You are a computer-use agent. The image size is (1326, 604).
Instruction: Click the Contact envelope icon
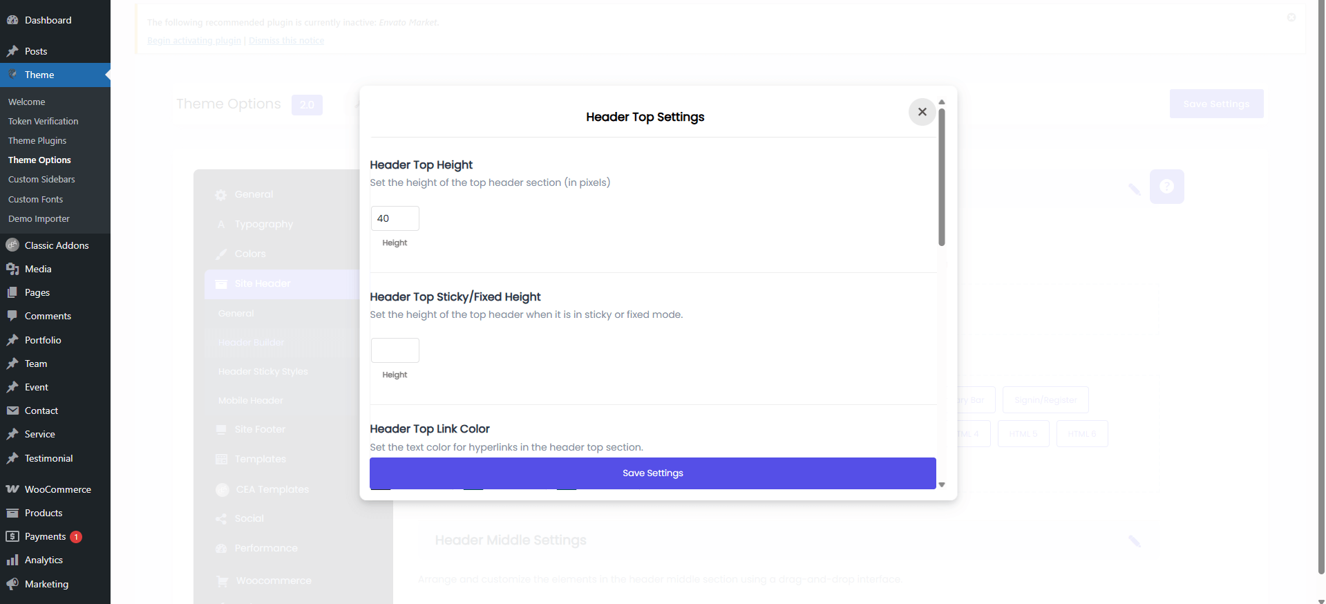[12, 410]
